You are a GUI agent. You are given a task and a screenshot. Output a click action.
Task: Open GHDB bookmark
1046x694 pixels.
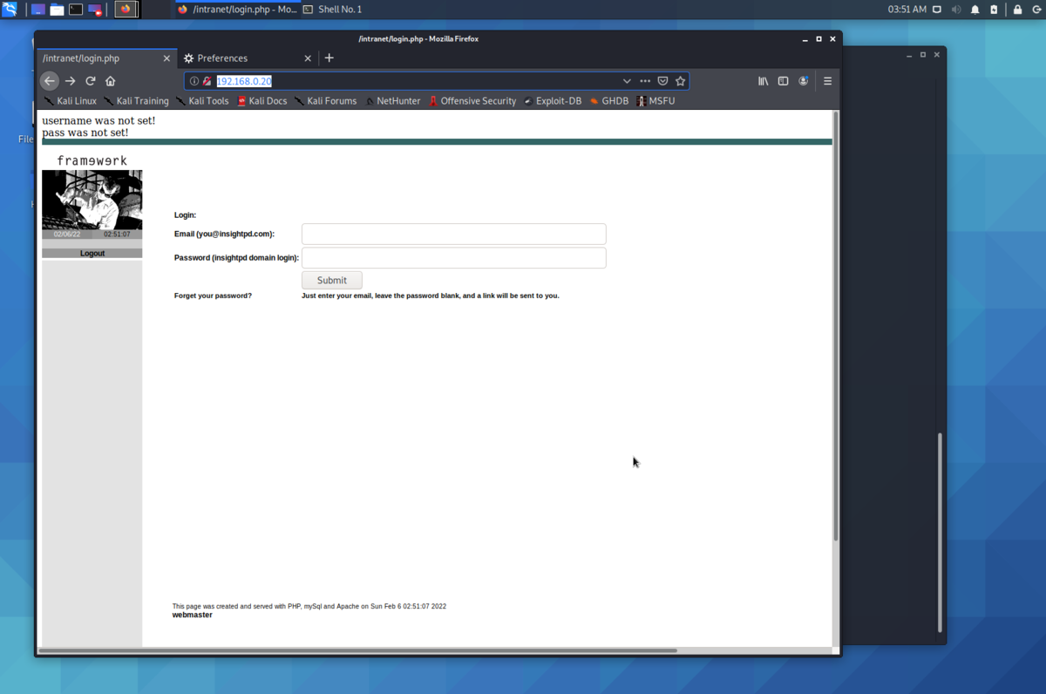point(608,101)
